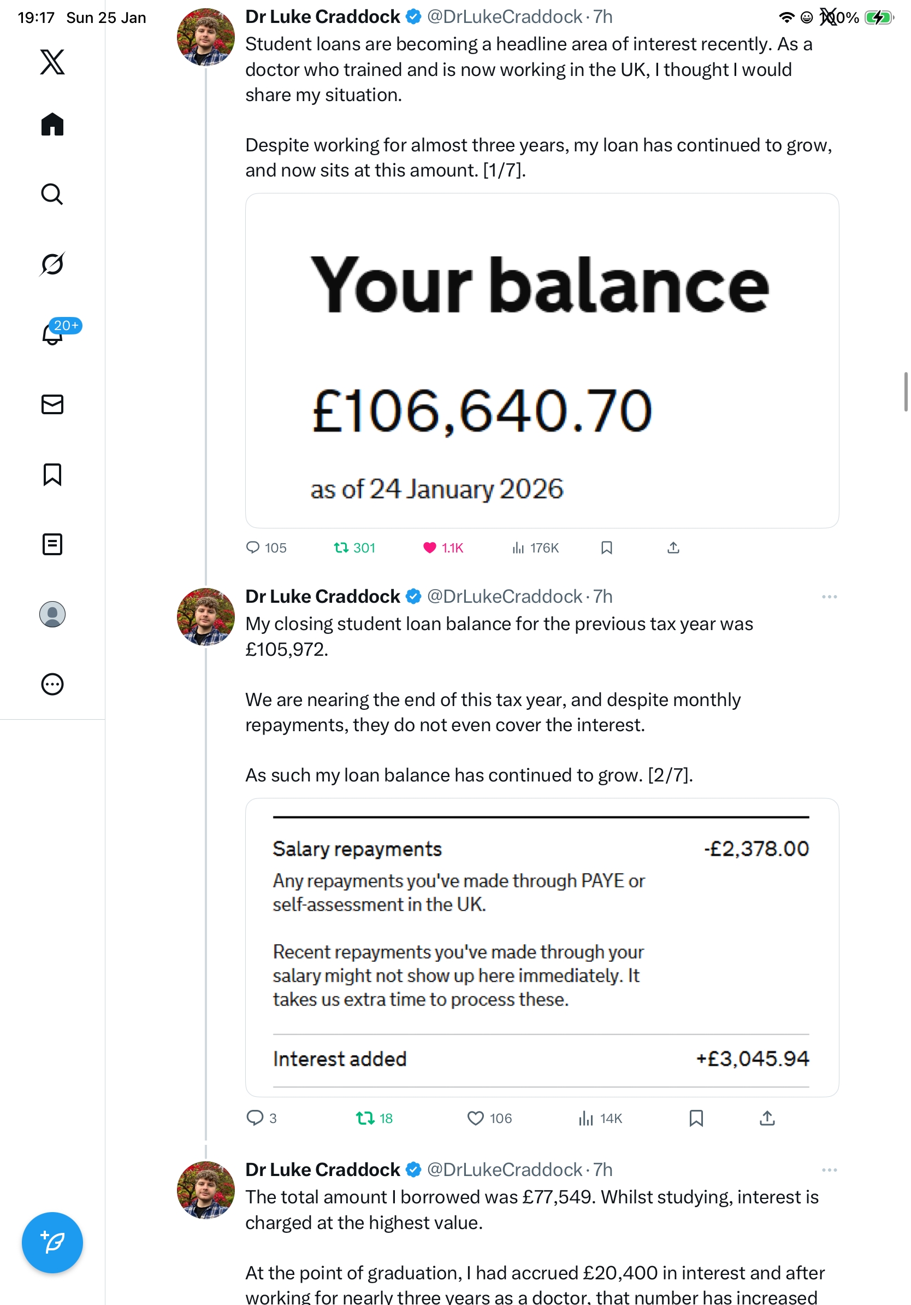
Task: Open Lists icon in sidebar
Action: click(x=52, y=544)
